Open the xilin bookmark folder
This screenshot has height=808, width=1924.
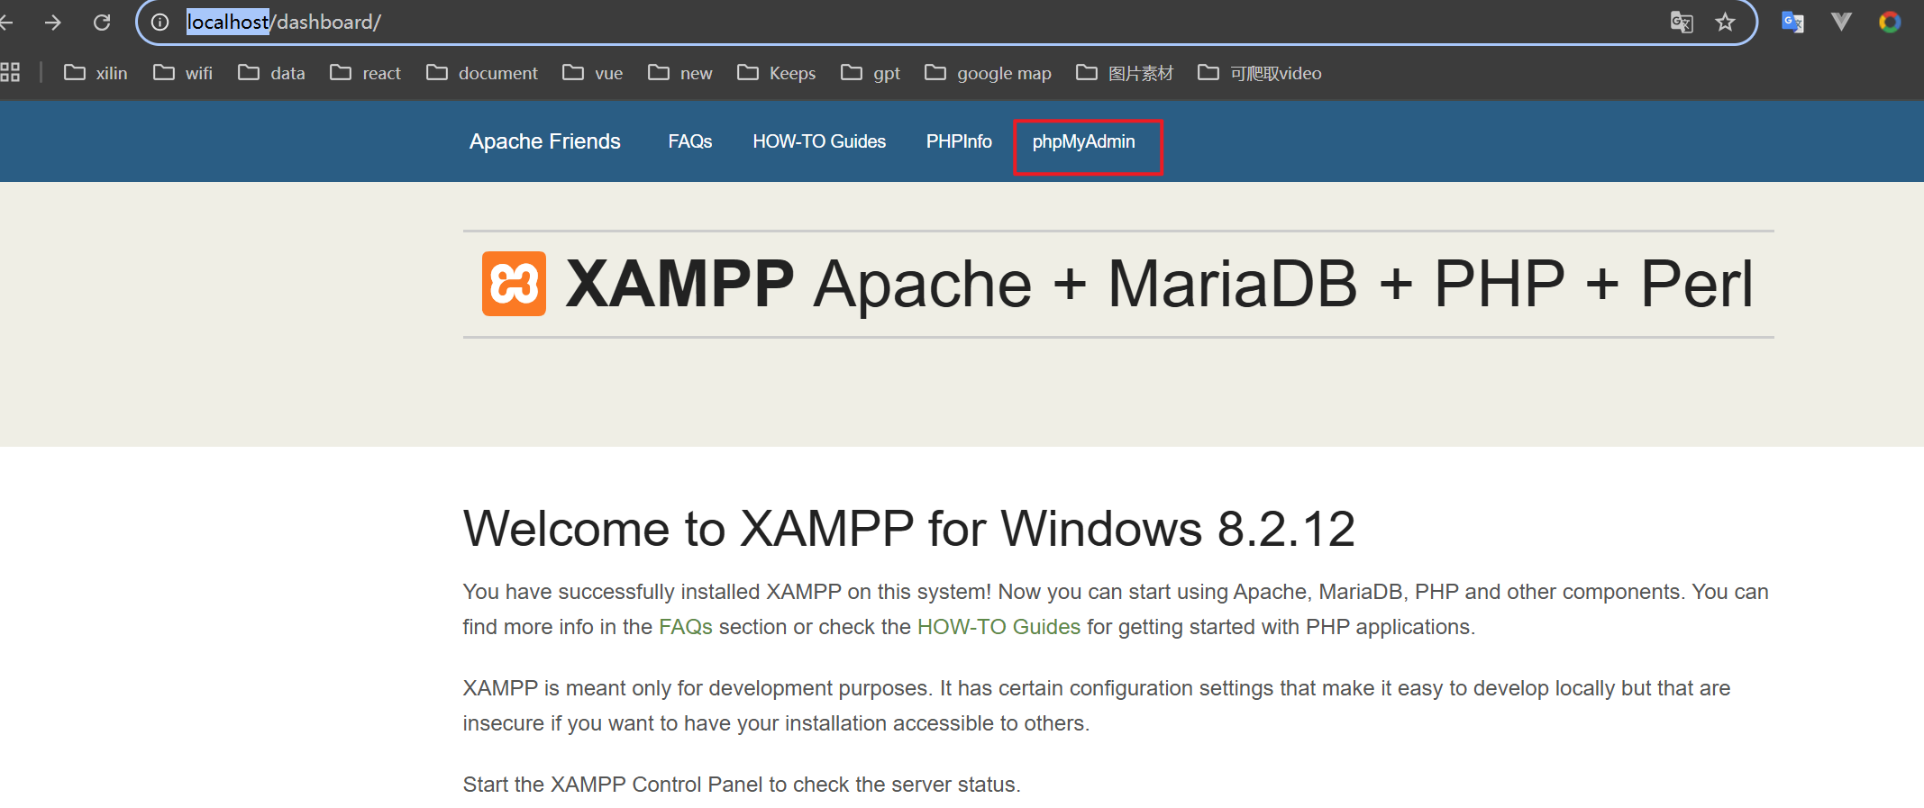coord(96,72)
